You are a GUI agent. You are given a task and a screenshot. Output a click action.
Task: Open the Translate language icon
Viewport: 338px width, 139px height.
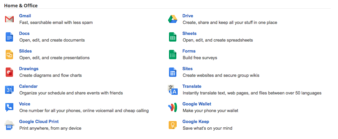click(173, 90)
